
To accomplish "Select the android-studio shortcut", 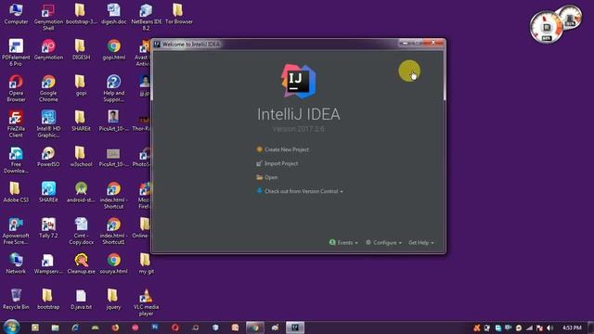I will pyautogui.click(x=81, y=192).
